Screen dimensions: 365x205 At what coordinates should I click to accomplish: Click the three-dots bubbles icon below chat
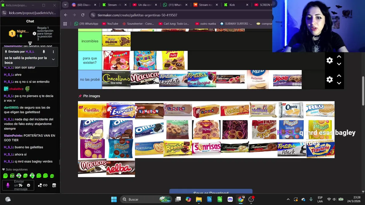point(40,185)
